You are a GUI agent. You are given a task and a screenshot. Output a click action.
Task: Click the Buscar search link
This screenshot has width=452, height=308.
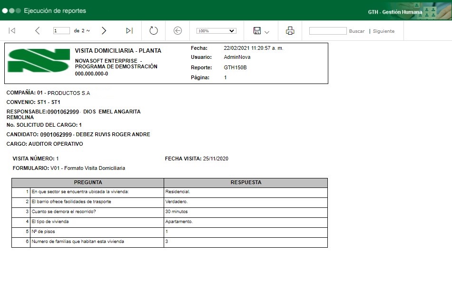pyautogui.click(x=356, y=31)
